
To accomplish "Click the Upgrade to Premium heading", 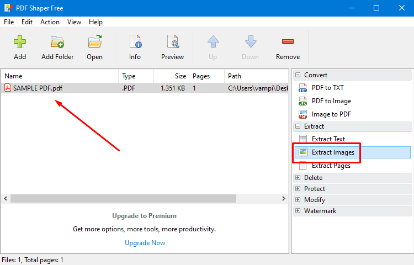I will (145, 216).
